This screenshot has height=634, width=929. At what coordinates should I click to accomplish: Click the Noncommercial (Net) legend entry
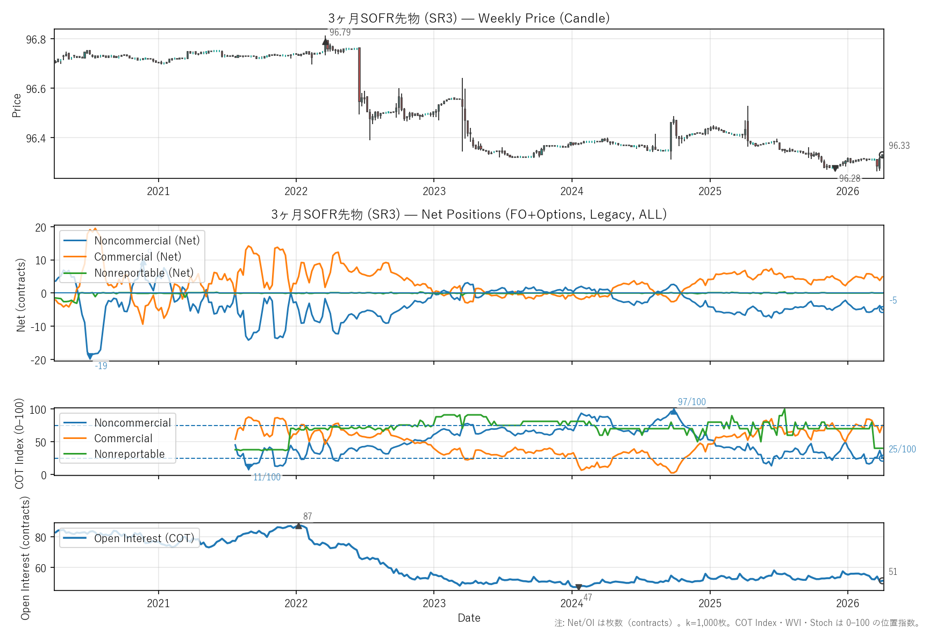point(147,241)
